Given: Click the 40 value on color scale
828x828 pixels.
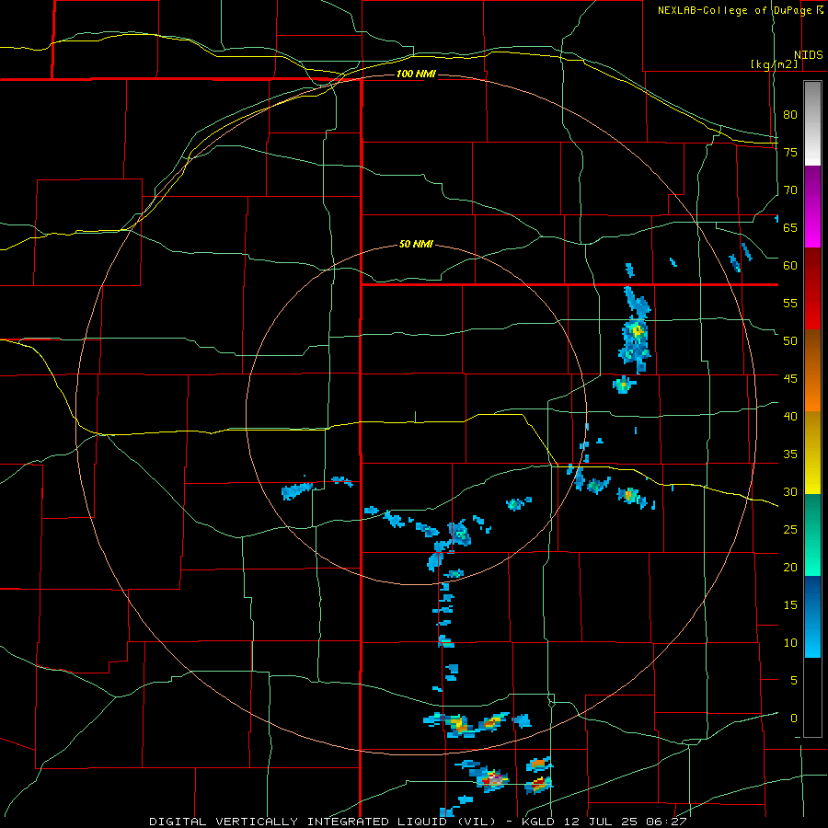Looking at the screenshot, I should [x=790, y=417].
